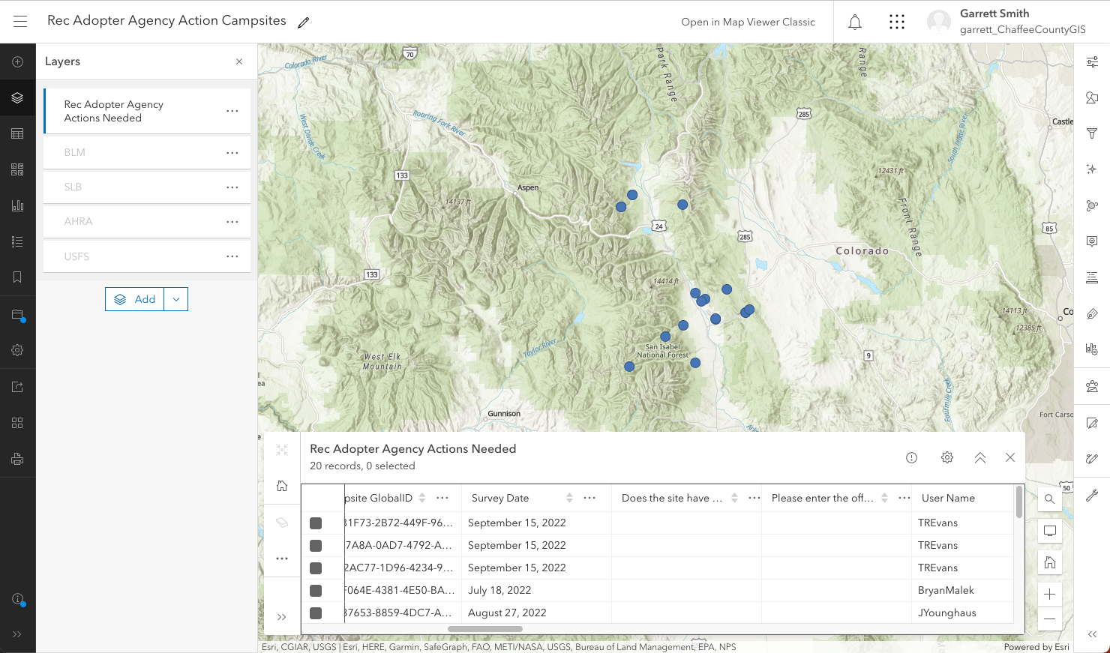Select the first table row checkbox
This screenshot has width=1110, height=653.
pos(316,523)
